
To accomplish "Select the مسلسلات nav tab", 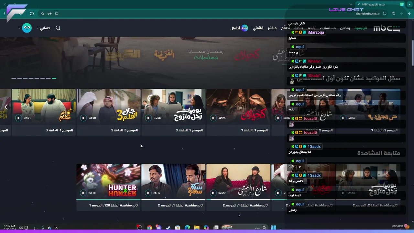I will tap(328, 28).
